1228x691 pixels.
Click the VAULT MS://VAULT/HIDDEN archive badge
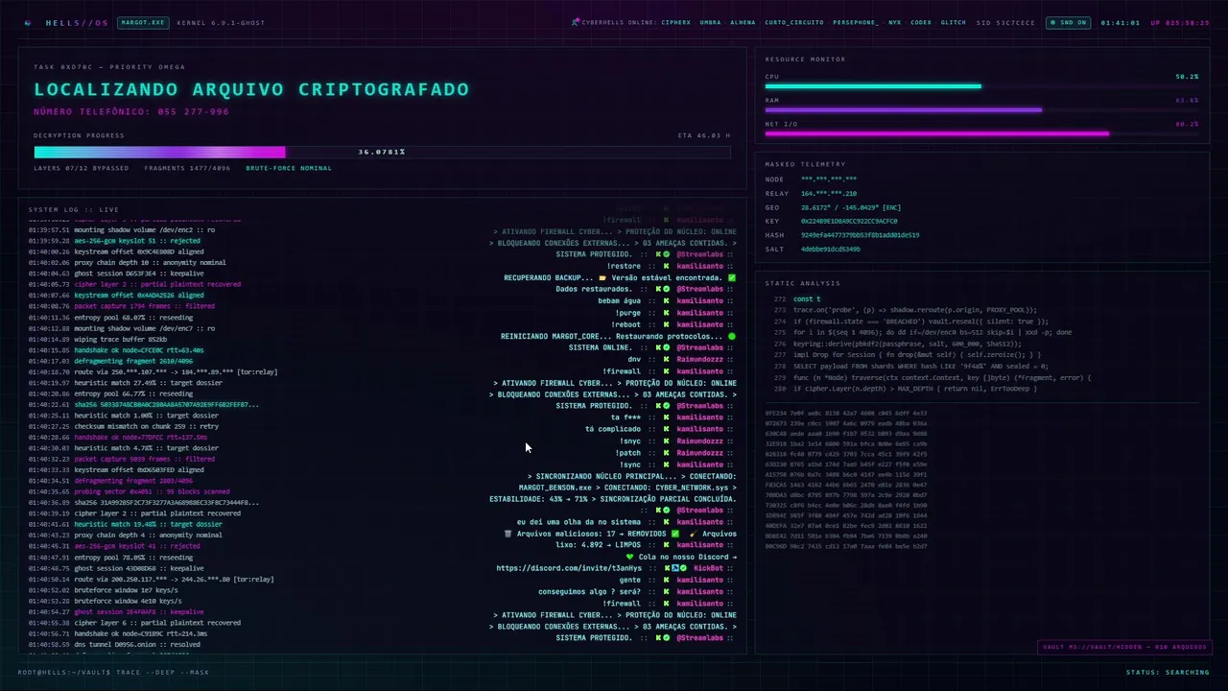coord(1124,647)
